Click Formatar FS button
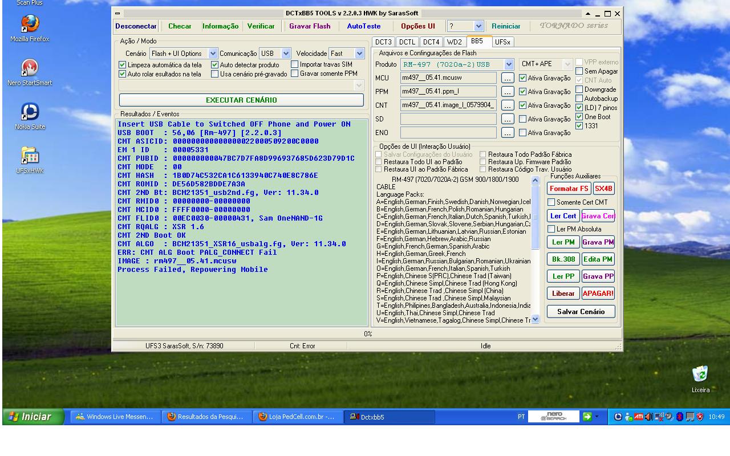Image resolution: width=730 pixels, height=456 pixels. (x=569, y=189)
